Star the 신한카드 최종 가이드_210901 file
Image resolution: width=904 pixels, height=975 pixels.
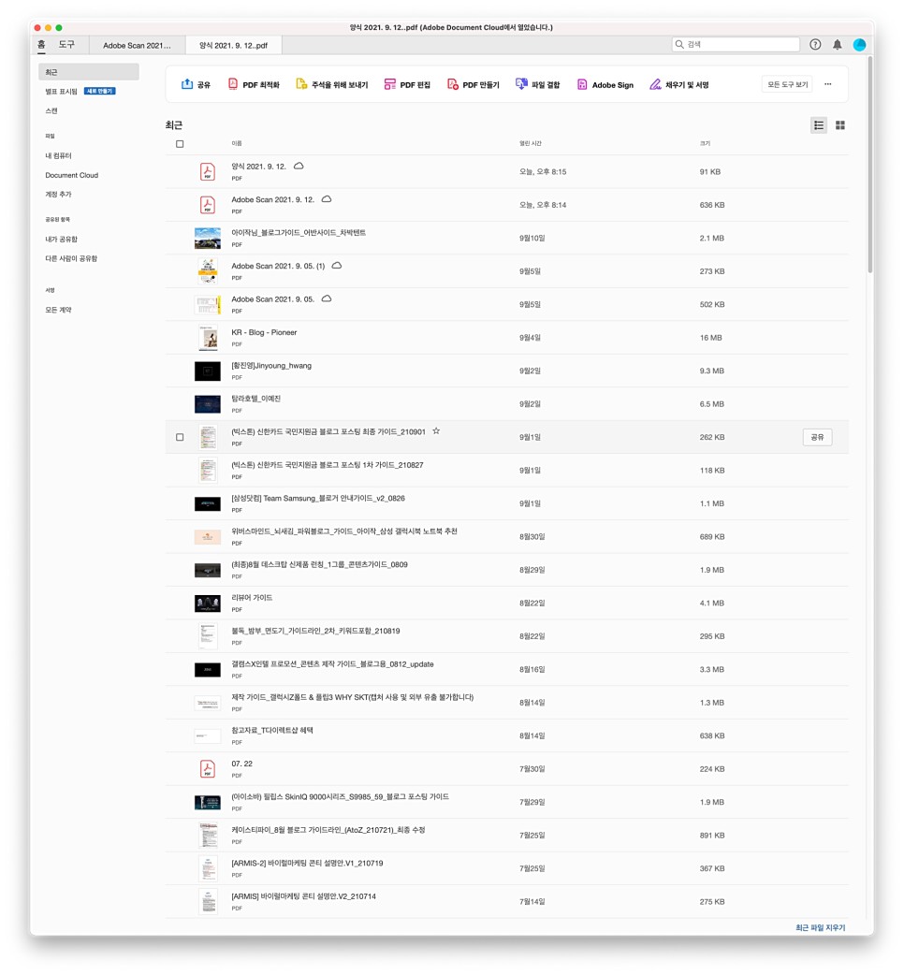point(436,431)
